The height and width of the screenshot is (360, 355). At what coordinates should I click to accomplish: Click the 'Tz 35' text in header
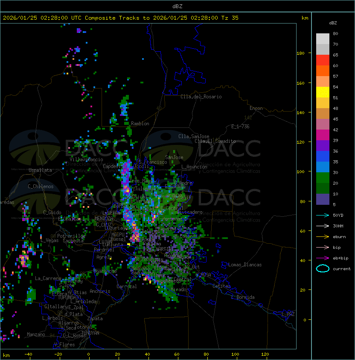click(x=230, y=18)
